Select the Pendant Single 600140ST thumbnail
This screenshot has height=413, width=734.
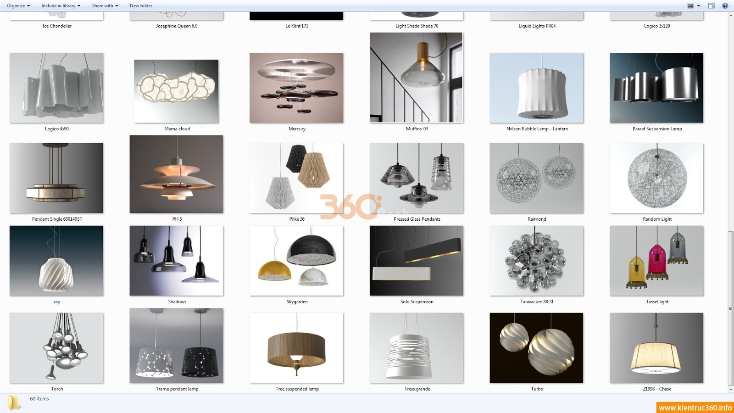pos(56,178)
